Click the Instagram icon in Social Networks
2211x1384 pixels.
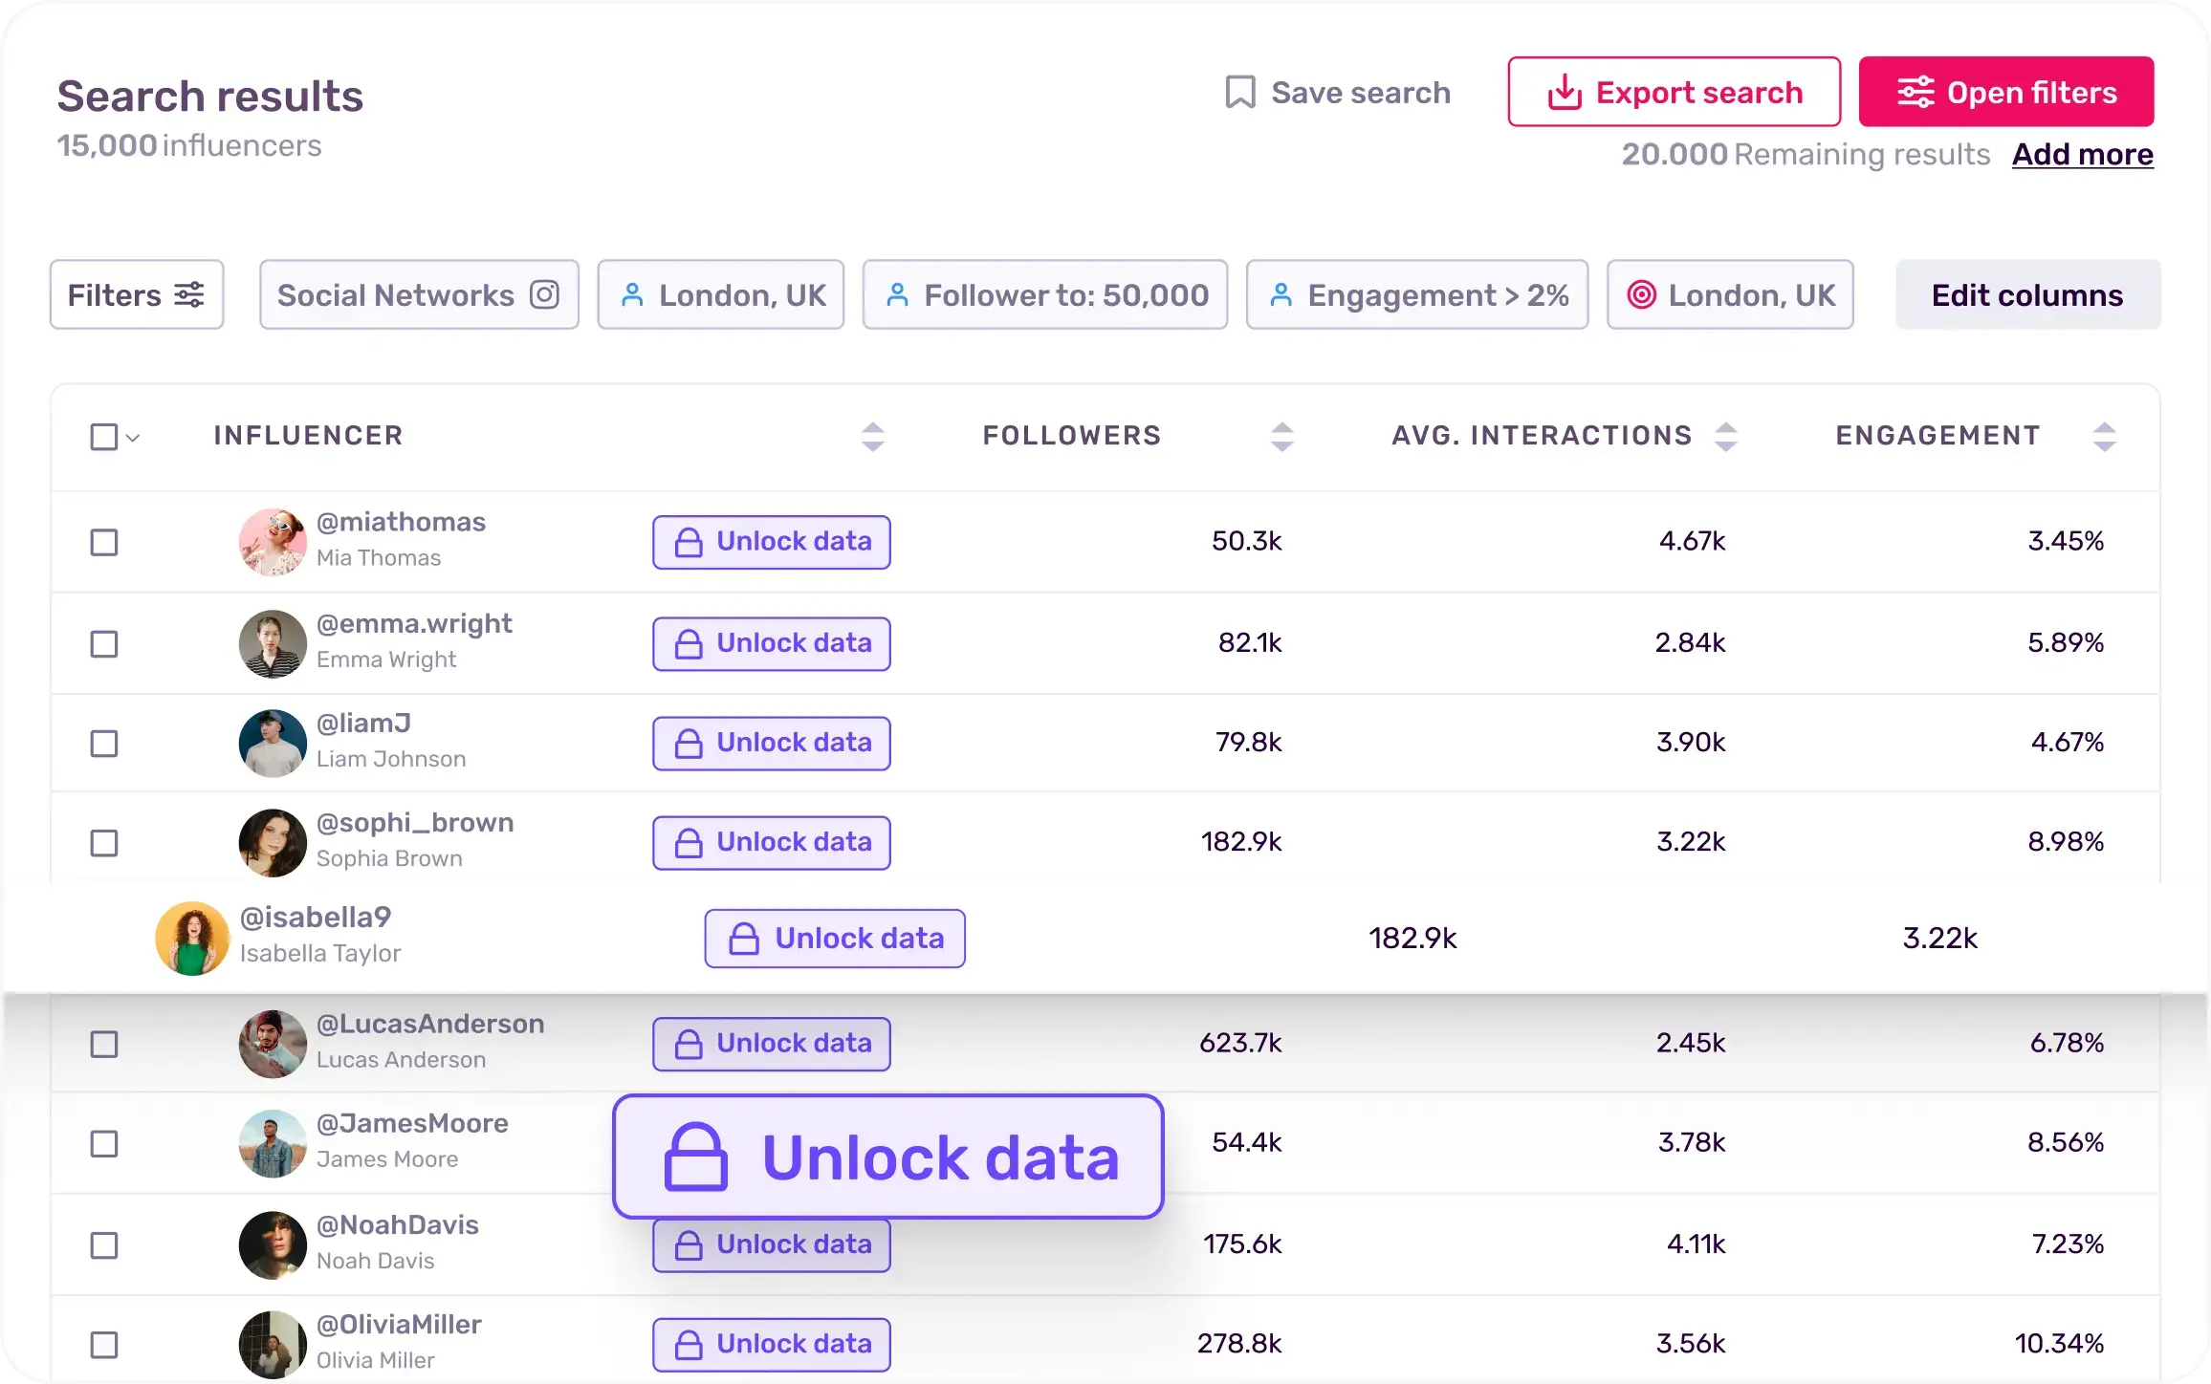[544, 294]
